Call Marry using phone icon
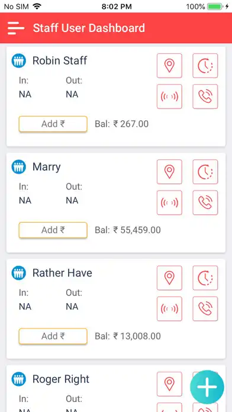232x412 pixels. pos(205,202)
